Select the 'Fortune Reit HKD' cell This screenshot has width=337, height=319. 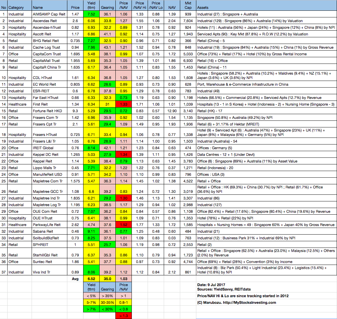tap(49, 111)
